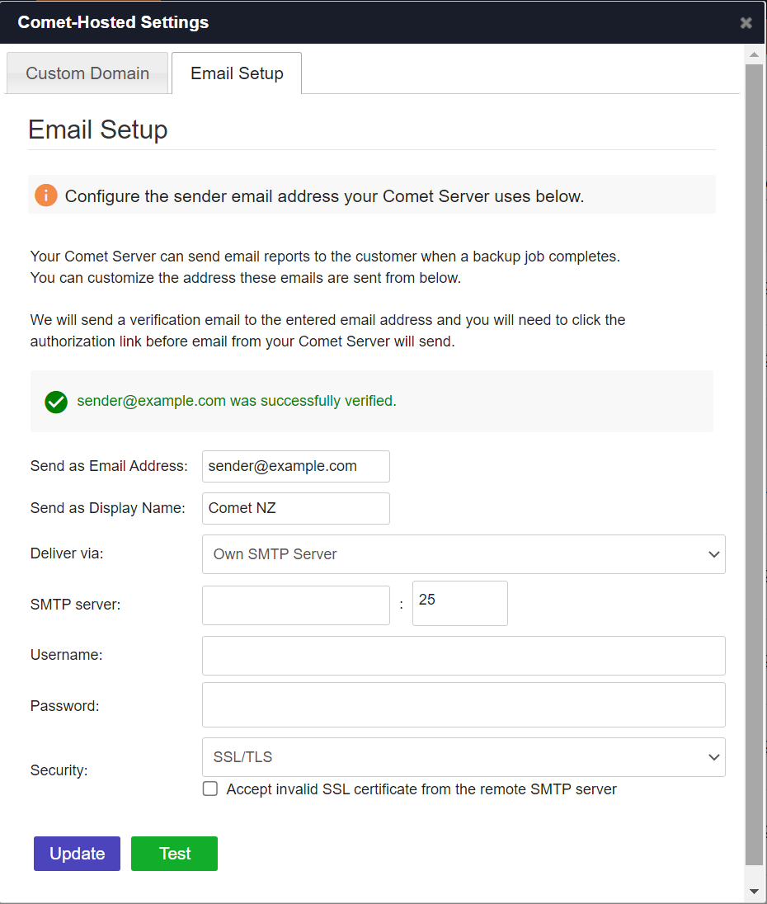Click the green Test button

coord(174,854)
